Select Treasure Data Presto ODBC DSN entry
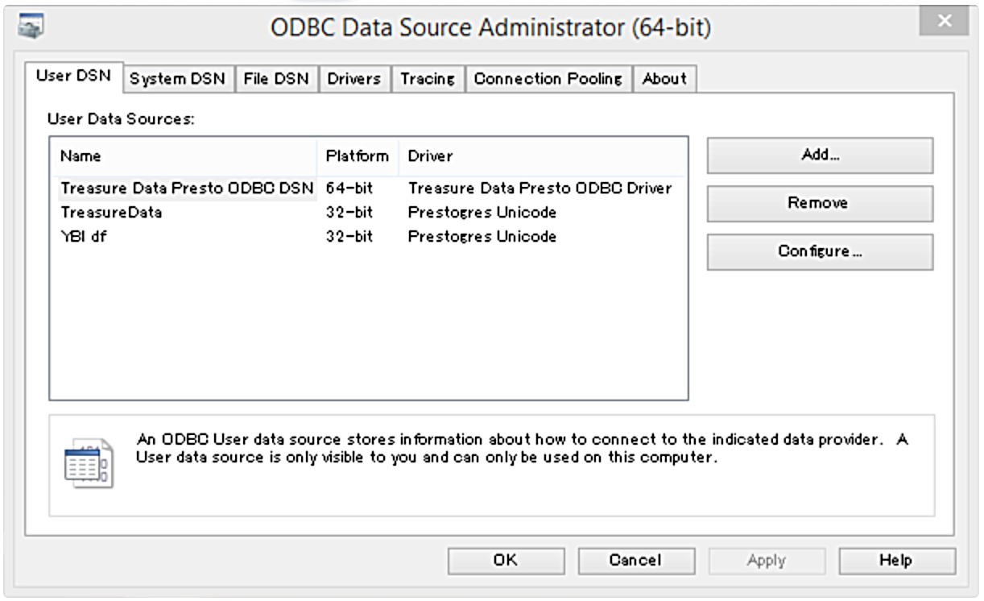 187,189
